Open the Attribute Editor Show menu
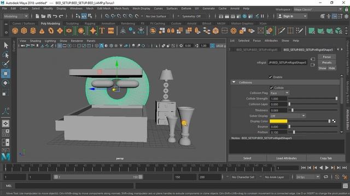The width and height of the screenshot is (350, 196). point(285,41)
